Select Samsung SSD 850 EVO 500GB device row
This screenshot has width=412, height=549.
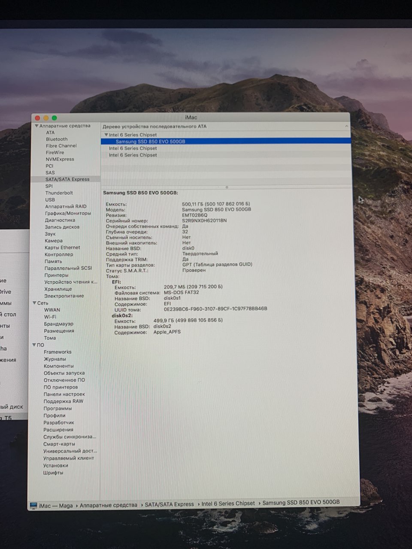click(226, 141)
